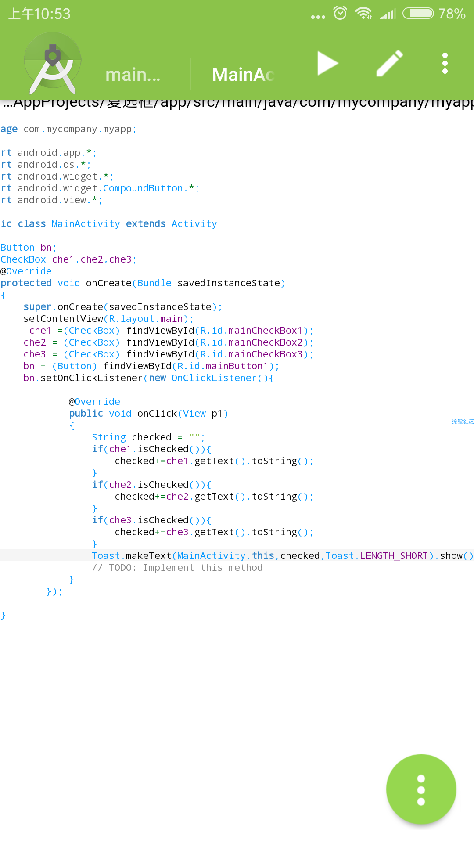
Task: Tap the small blue watermark text
Action: coord(463,421)
